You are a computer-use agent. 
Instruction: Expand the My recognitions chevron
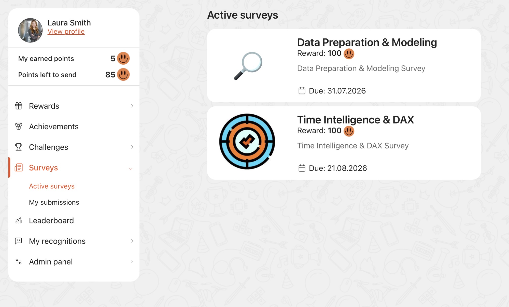click(x=132, y=241)
